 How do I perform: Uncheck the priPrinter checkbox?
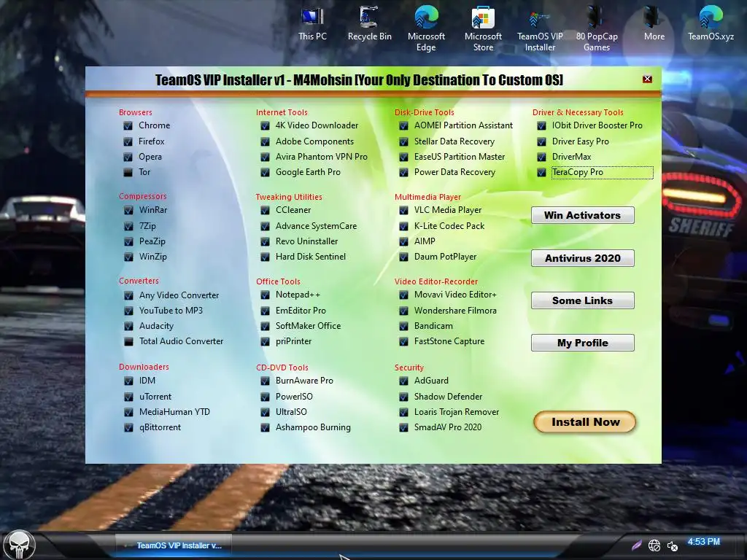[265, 341]
